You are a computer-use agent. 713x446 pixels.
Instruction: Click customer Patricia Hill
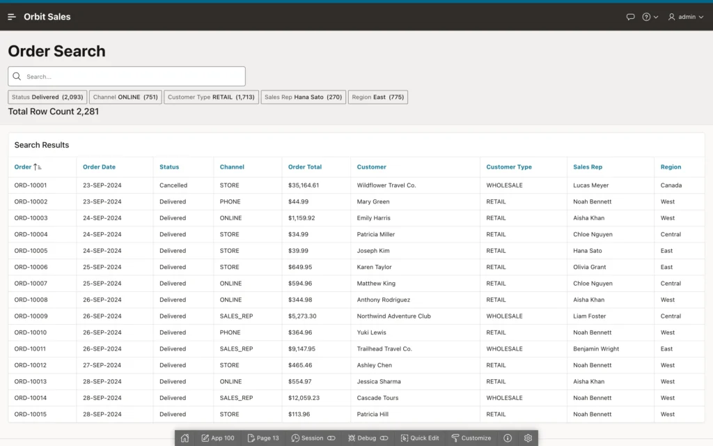373,414
